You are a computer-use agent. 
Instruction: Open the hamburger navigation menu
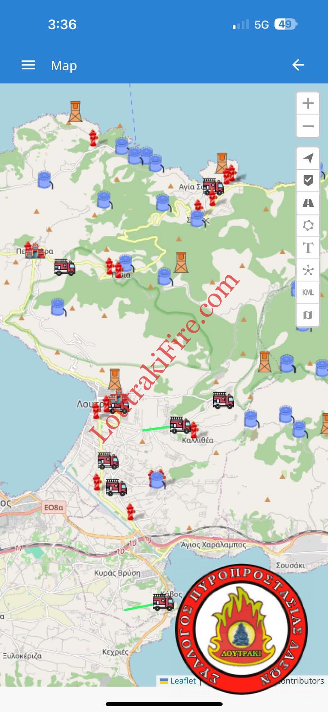pyautogui.click(x=28, y=65)
